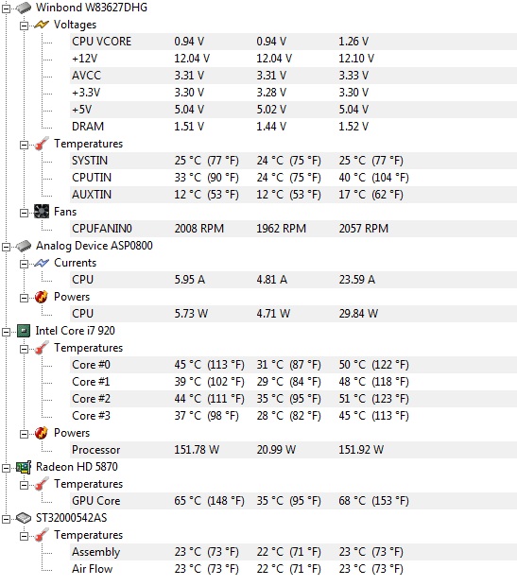The image size is (517, 586).
Task: Select the GPU Core temperature row
Action: pos(293,501)
